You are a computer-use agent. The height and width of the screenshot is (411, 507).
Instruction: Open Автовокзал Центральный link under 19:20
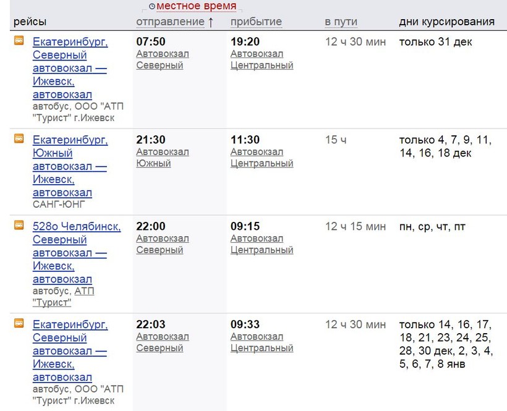tap(262, 59)
